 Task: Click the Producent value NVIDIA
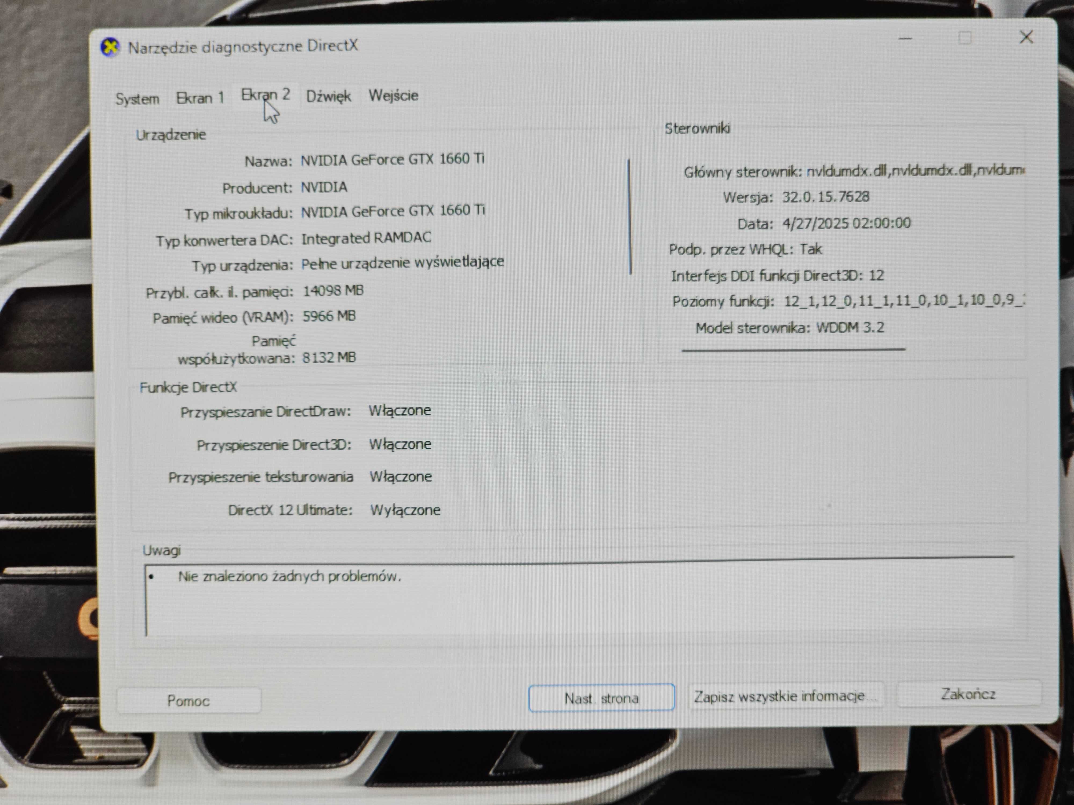tap(324, 187)
